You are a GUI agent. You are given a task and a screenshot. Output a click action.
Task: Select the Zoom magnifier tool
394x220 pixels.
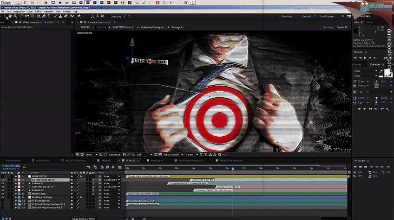coord(15,16)
